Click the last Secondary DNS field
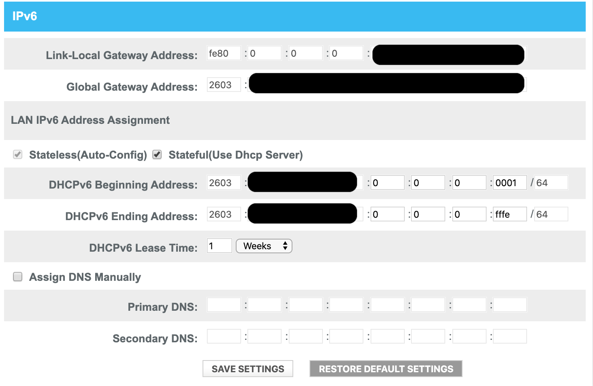 (510, 336)
